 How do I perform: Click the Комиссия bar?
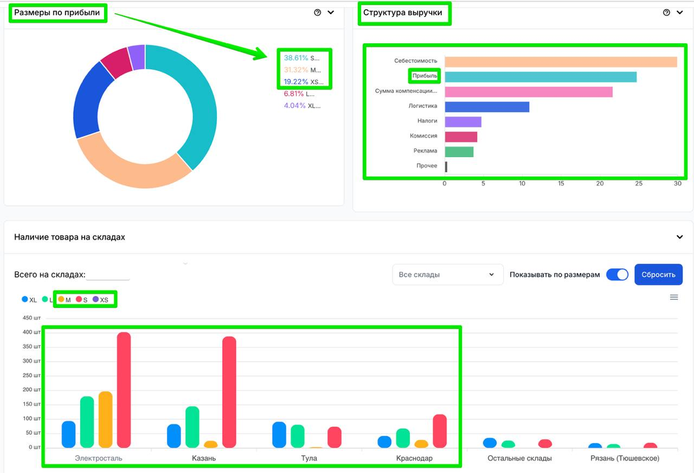[x=461, y=137]
